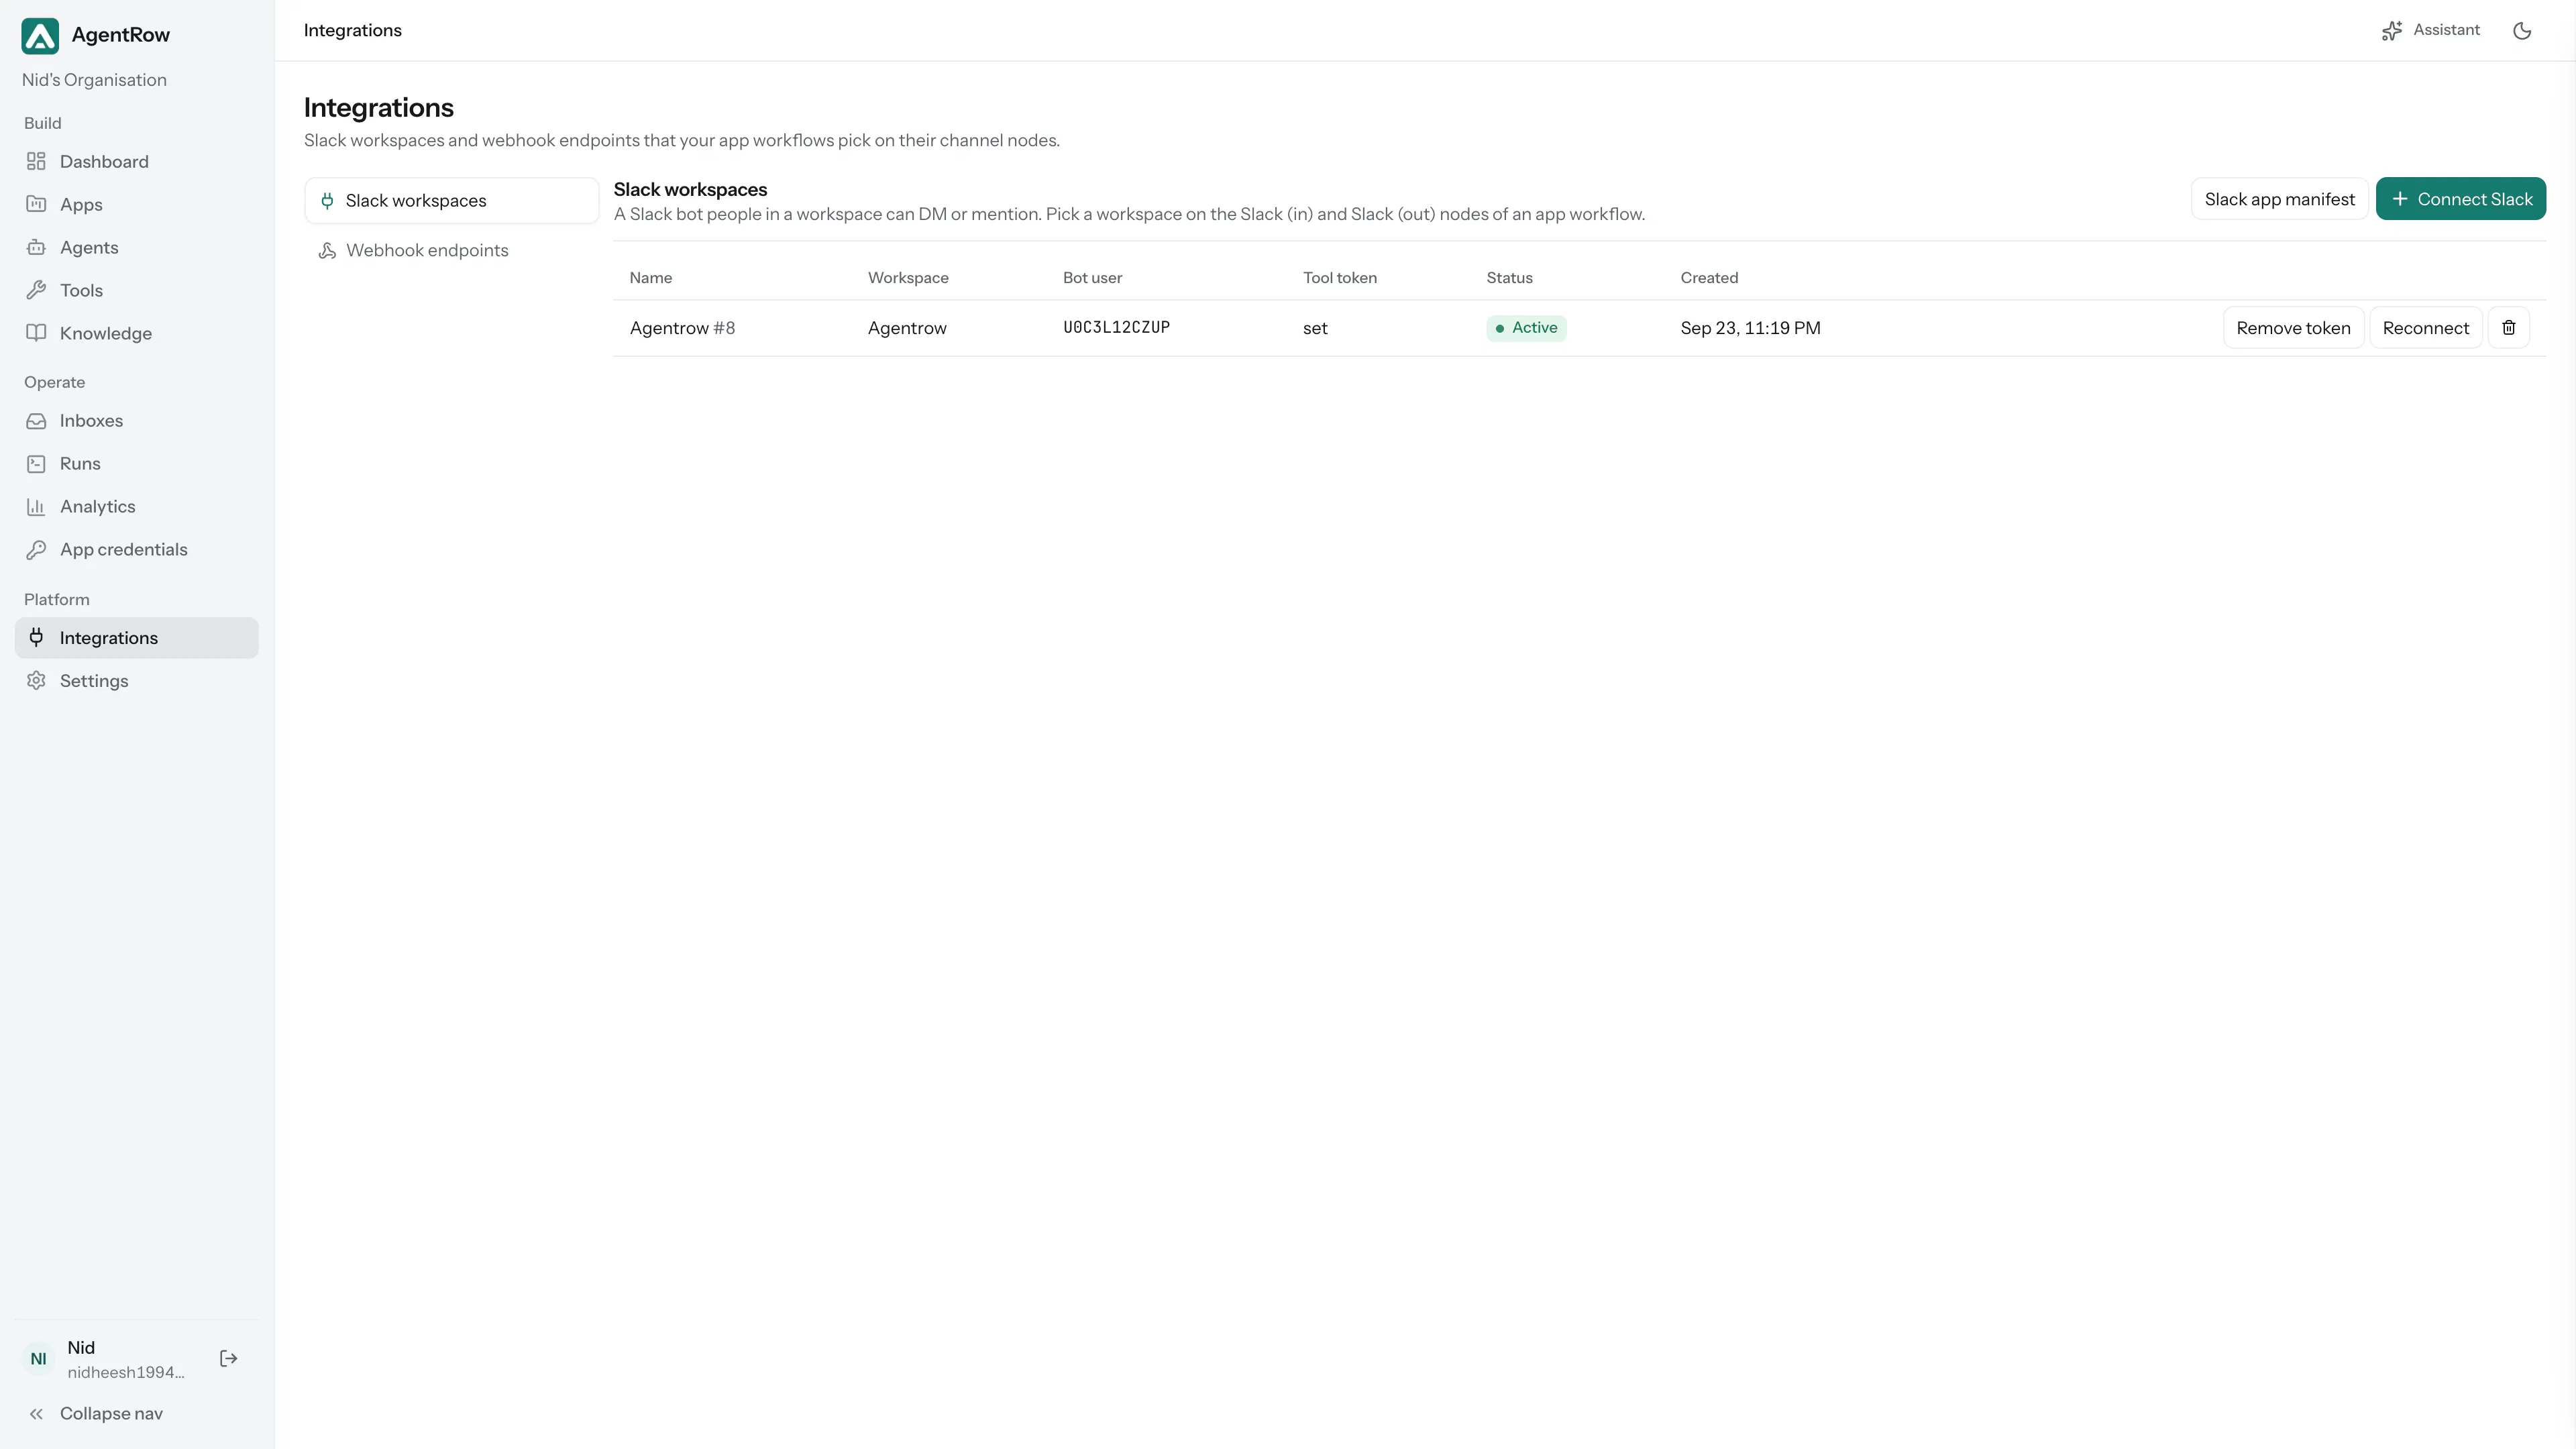Click the Nid user profile name

pyautogui.click(x=81, y=1348)
